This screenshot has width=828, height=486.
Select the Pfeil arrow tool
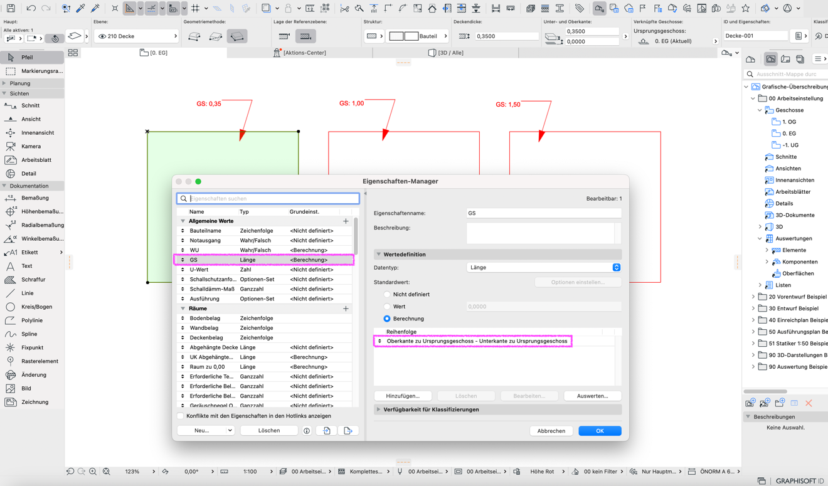point(32,57)
